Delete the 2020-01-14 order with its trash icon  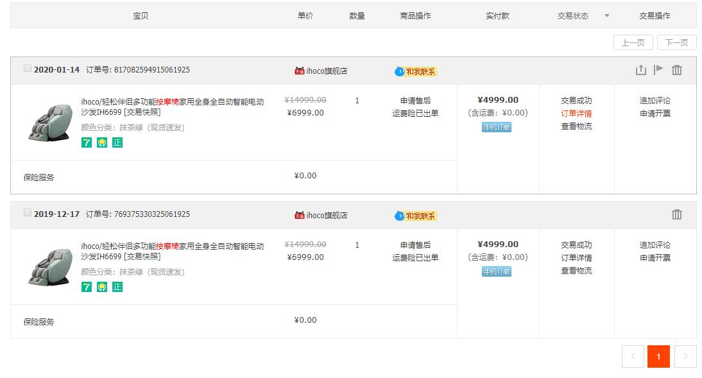pyautogui.click(x=677, y=69)
